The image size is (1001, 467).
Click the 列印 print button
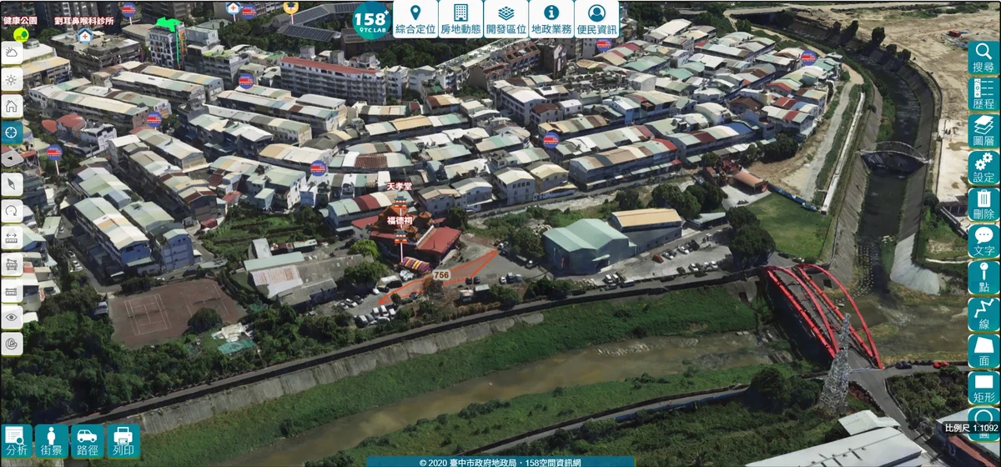(123, 441)
